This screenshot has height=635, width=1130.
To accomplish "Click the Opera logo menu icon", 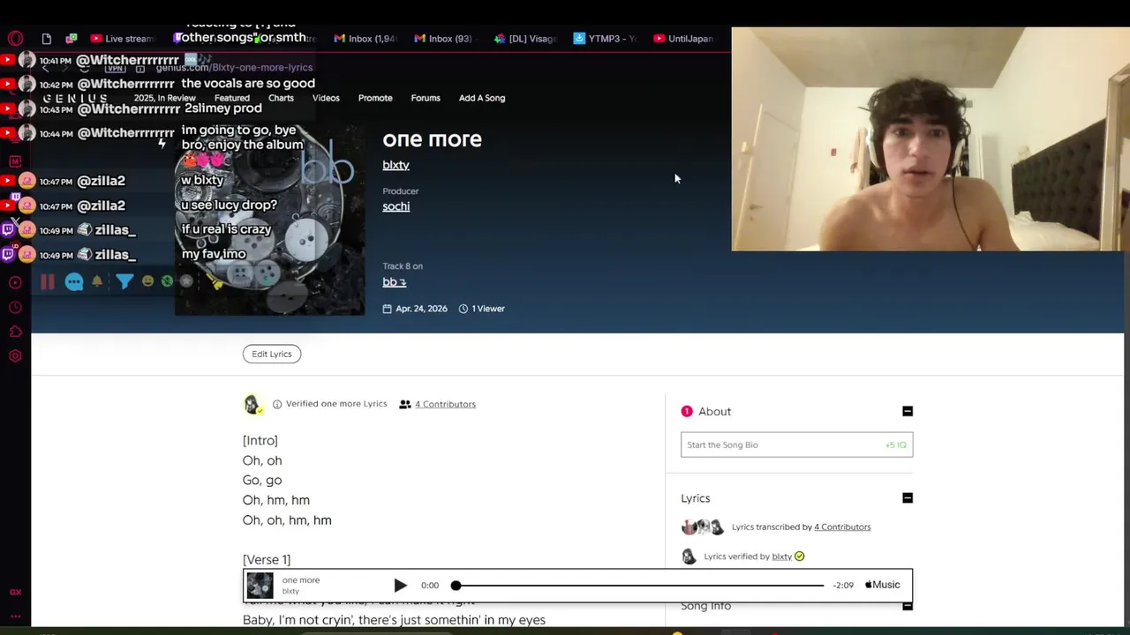I will (15, 38).
